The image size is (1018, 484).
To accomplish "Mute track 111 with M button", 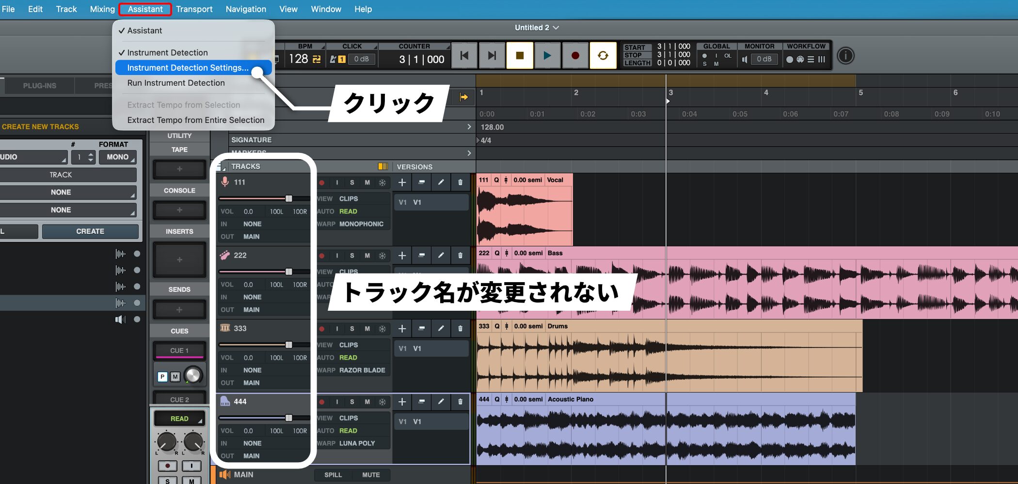I will pos(367,182).
